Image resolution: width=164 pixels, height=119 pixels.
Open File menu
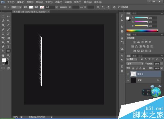(11, 2)
